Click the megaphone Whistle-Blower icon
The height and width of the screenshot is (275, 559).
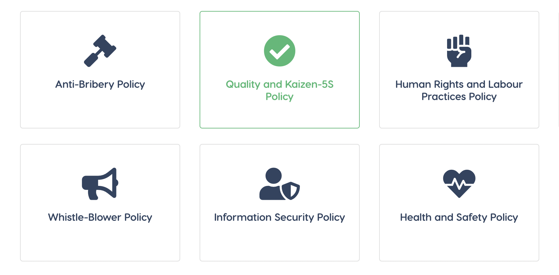100,184
